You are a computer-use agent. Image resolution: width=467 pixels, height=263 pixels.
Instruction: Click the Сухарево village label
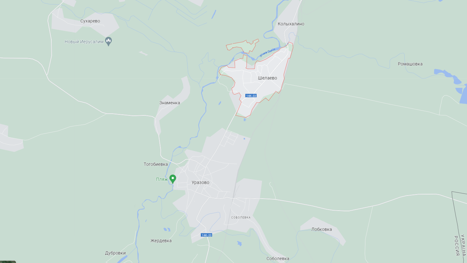(90, 21)
